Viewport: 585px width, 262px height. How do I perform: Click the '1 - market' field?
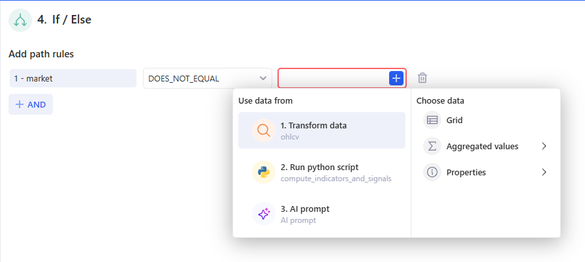[x=72, y=78]
